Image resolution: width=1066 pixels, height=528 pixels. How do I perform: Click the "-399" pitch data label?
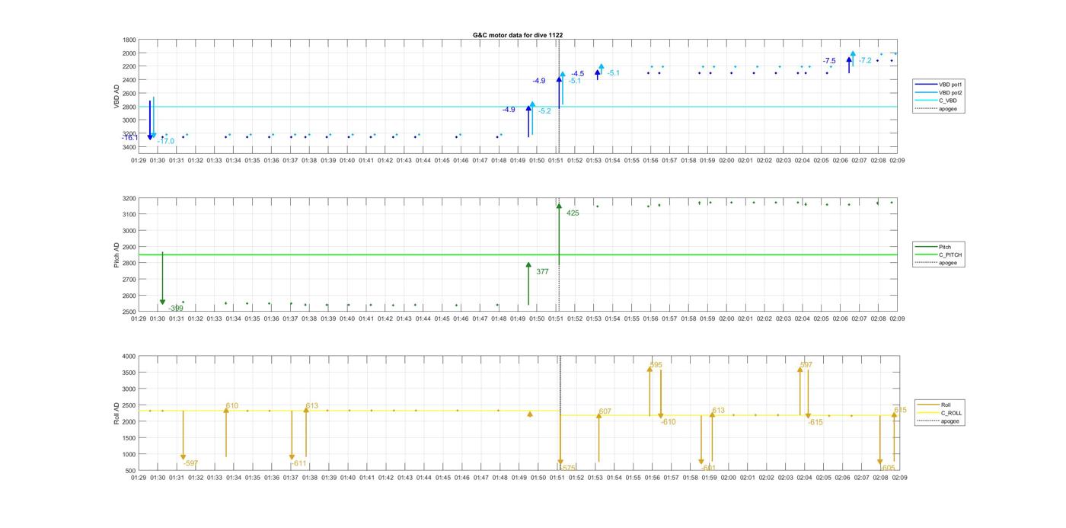(176, 309)
